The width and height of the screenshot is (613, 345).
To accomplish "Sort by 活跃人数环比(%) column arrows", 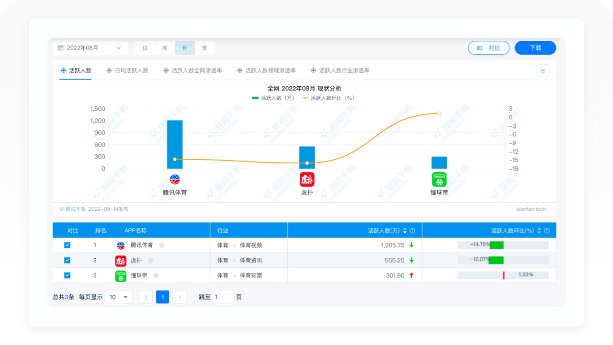I will pyautogui.click(x=539, y=231).
